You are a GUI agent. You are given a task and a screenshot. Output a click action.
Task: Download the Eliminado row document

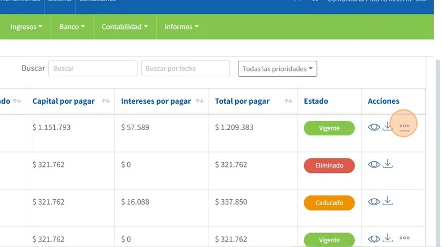point(388,163)
